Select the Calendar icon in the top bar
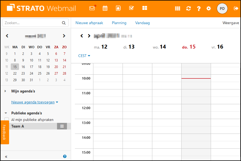Screen dimensions: 241x161 pos(105,9)
